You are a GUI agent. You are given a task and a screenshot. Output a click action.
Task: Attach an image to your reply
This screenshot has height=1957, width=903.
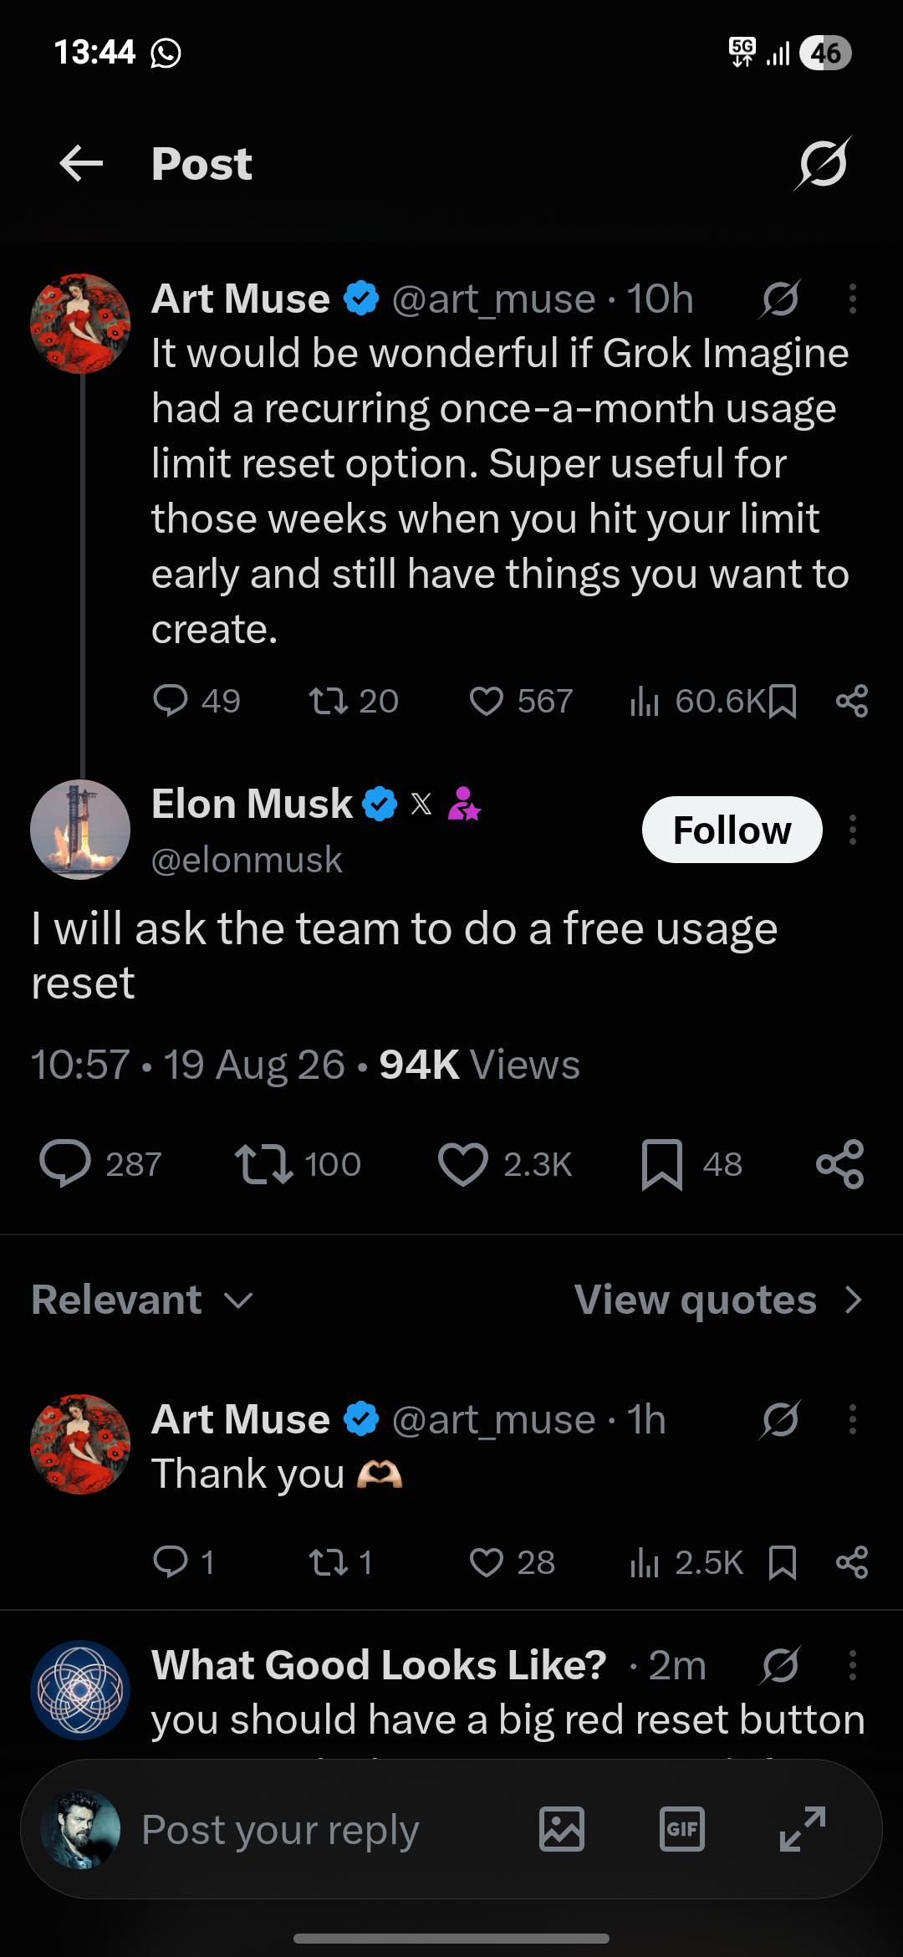[x=562, y=1829]
